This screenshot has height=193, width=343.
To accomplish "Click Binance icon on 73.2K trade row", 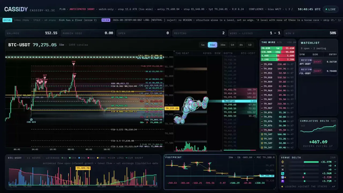I will pos(262,139).
